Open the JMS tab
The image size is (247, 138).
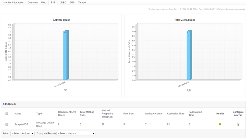coord(72,3)
